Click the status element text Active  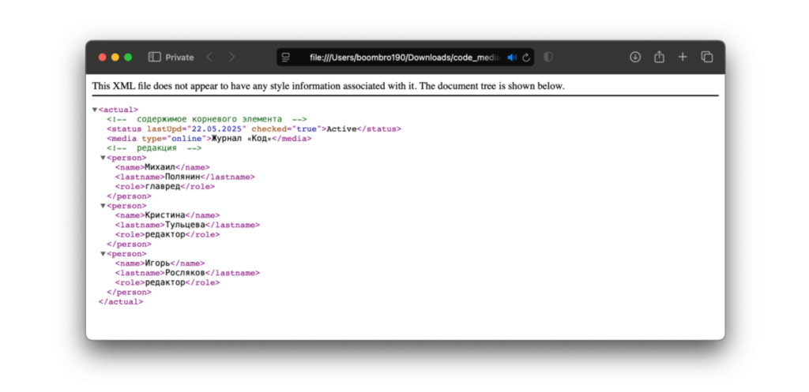point(342,129)
